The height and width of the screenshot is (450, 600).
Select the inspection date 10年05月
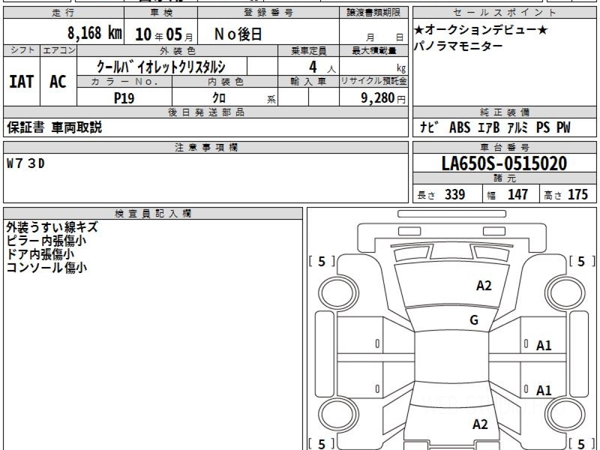point(164,34)
